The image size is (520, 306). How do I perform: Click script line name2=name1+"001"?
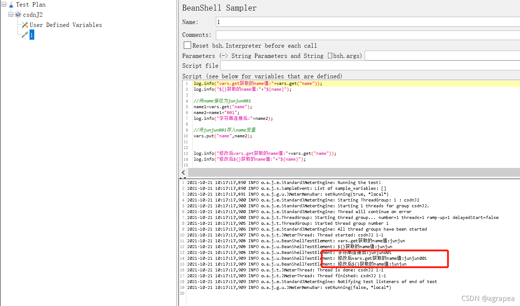(217, 113)
